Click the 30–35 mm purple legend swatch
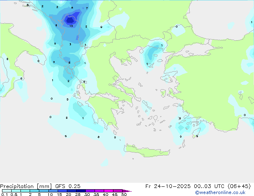This screenshot has height=196, width=254. [x=90, y=191]
